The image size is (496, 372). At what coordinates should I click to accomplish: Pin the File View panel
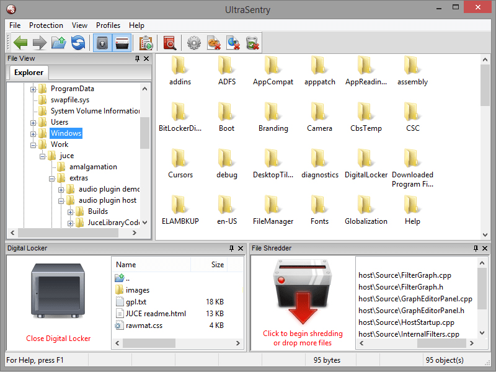click(137, 58)
